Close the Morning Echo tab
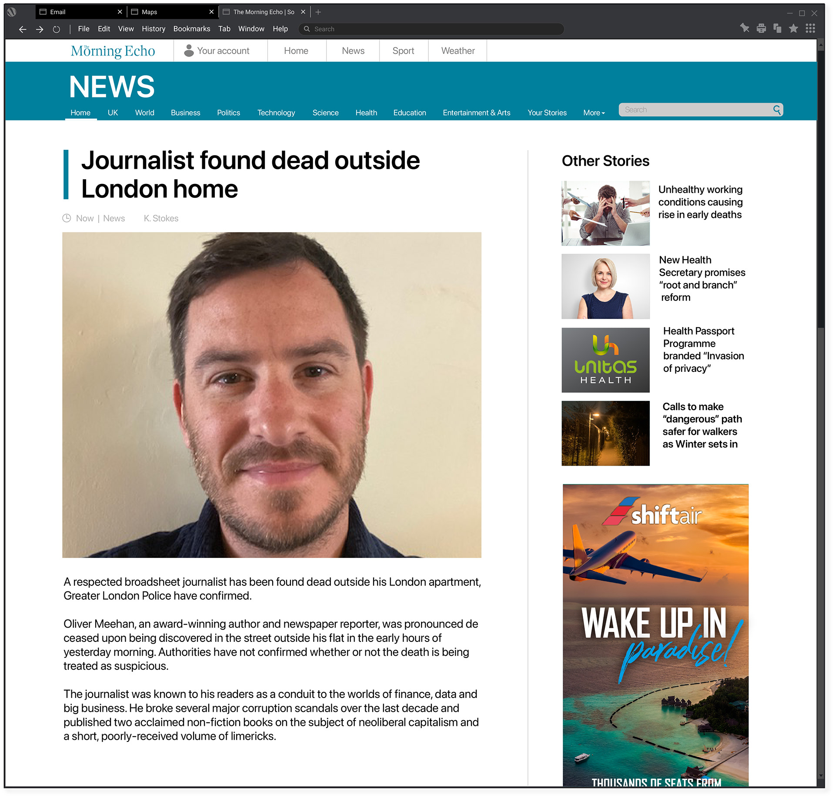Screen dimensions: 835x798 tap(303, 12)
